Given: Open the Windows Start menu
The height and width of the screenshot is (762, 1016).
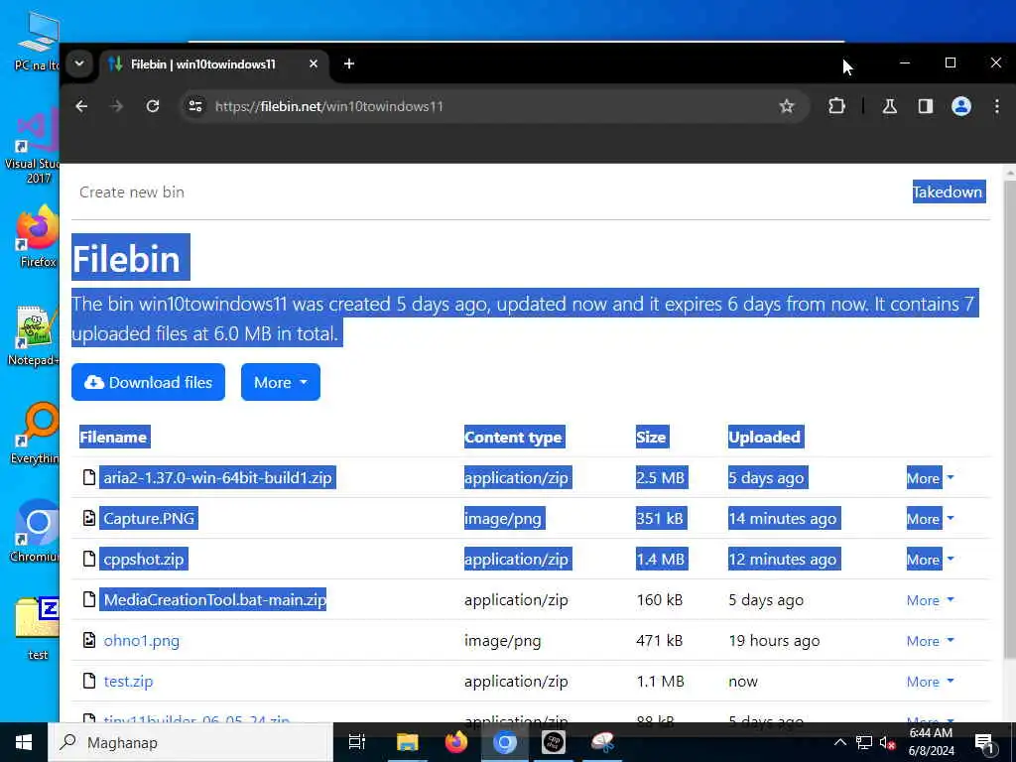Looking at the screenshot, I should [x=24, y=742].
